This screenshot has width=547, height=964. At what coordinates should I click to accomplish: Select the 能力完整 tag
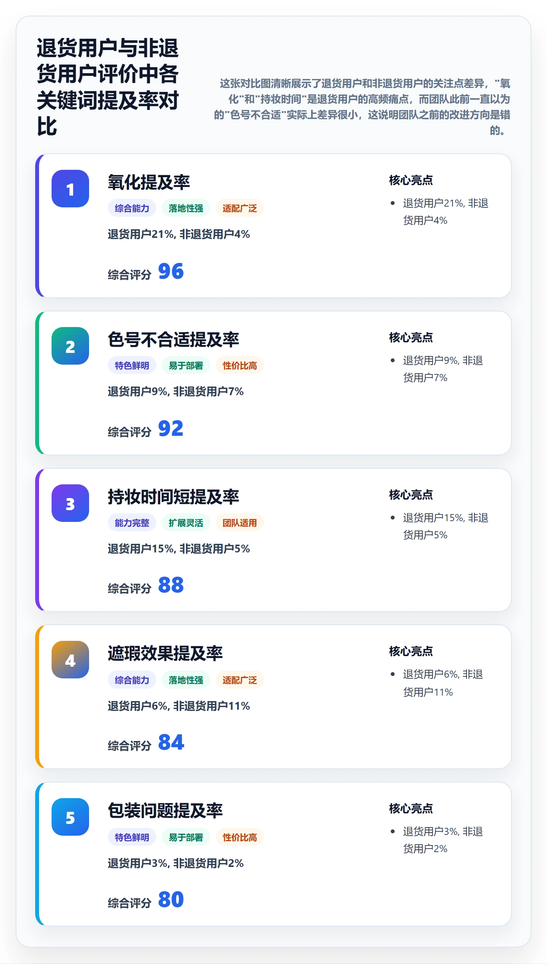point(132,523)
